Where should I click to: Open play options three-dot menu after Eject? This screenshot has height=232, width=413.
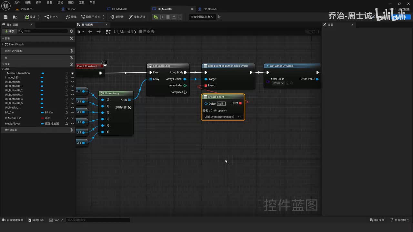[180, 17]
